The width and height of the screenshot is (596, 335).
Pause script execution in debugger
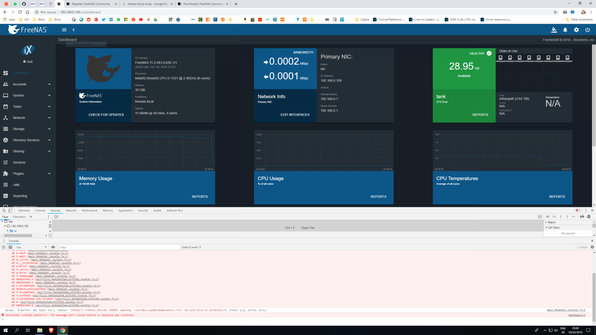click(x=548, y=217)
